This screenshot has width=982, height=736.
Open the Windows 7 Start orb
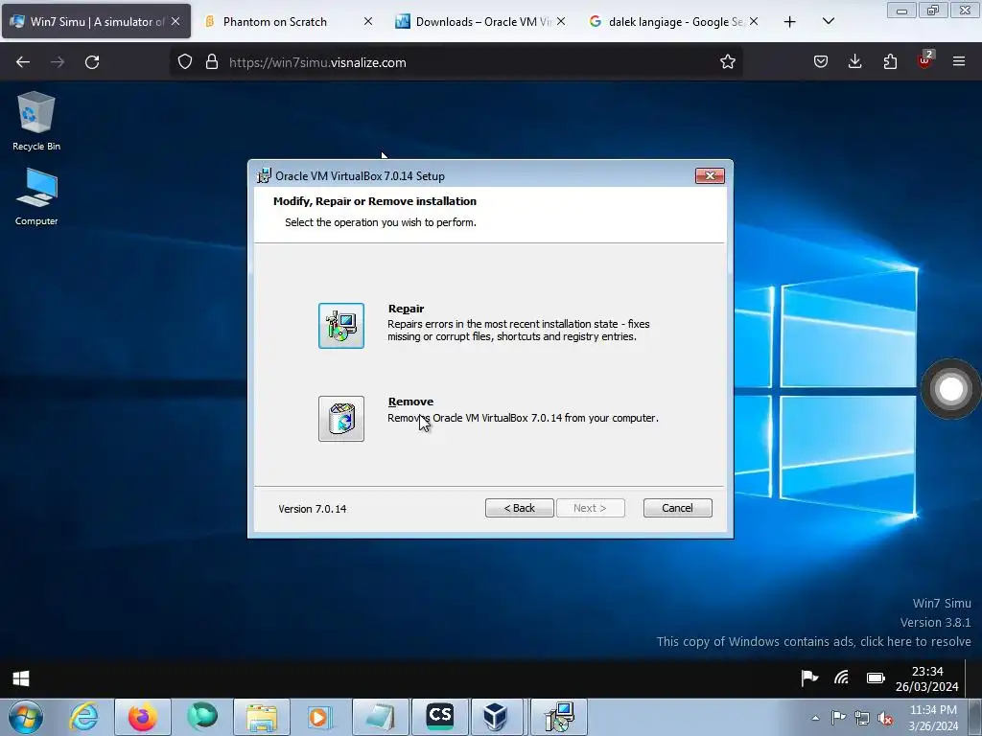tap(25, 717)
